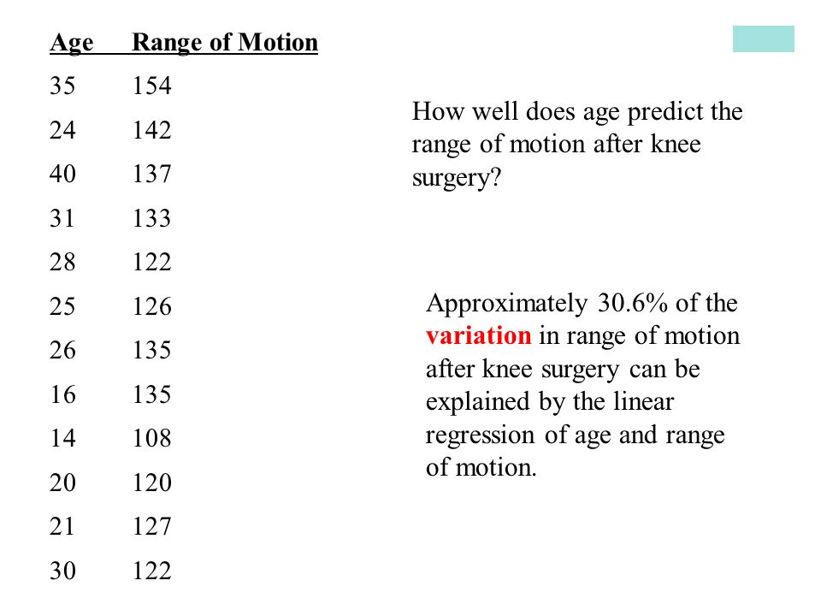Click the age value 21
821x616 pixels.
[x=62, y=526]
